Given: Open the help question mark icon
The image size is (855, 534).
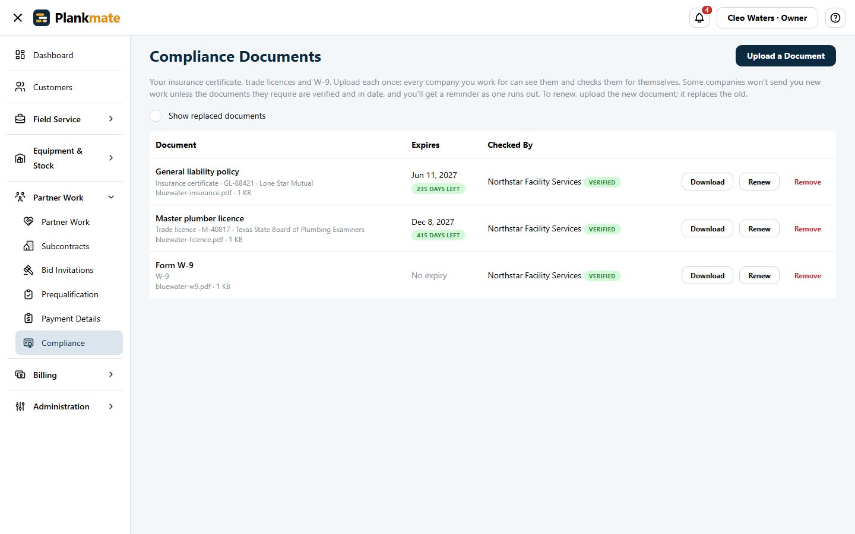Looking at the screenshot, I should pyautogui.click(x=835, y=18).
